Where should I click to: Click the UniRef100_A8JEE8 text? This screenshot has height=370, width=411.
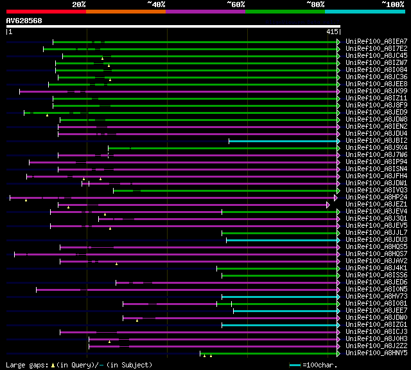click(376, 84)
